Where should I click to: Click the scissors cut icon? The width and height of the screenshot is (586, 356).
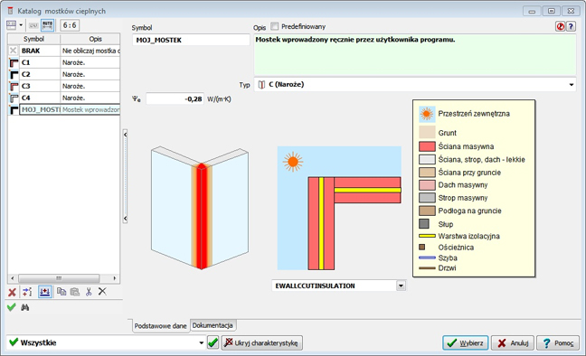89,292
